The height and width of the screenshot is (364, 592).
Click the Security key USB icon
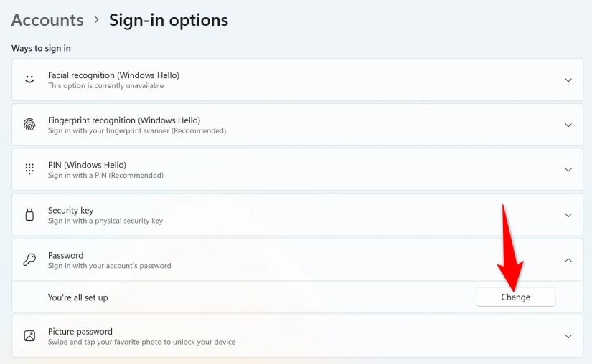(x=29, y=214)
